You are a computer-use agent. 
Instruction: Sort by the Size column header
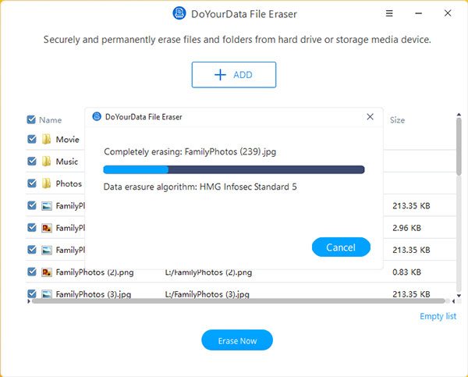[398, 120]
